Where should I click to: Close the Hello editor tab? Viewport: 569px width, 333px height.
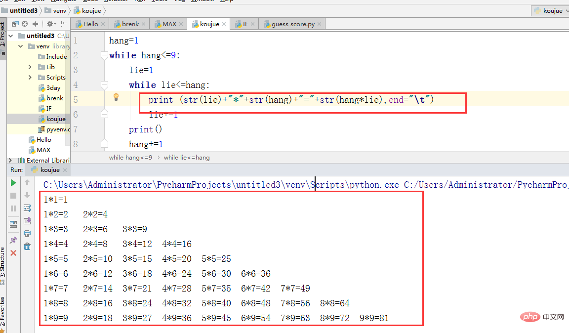tap(103, 24)
